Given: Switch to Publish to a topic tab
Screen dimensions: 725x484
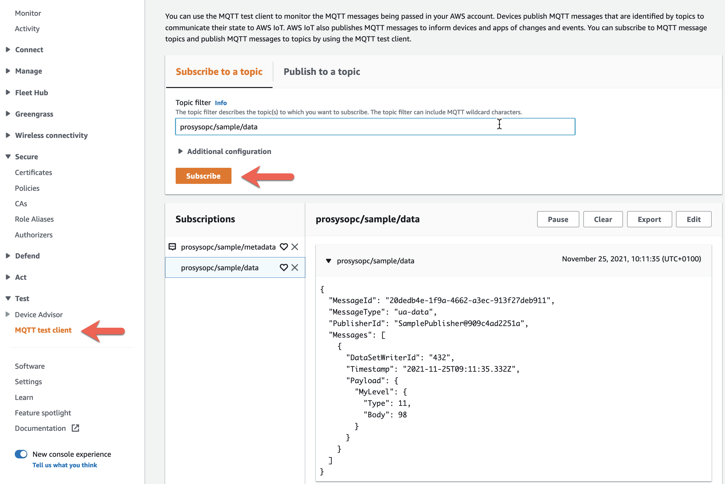Looking at the screenshot, I should 321,72.
